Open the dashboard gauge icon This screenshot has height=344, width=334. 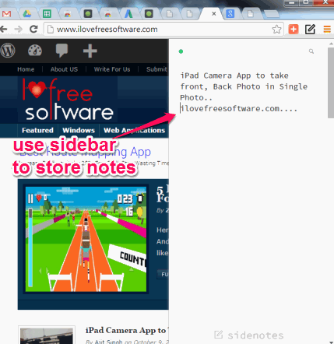35,51
